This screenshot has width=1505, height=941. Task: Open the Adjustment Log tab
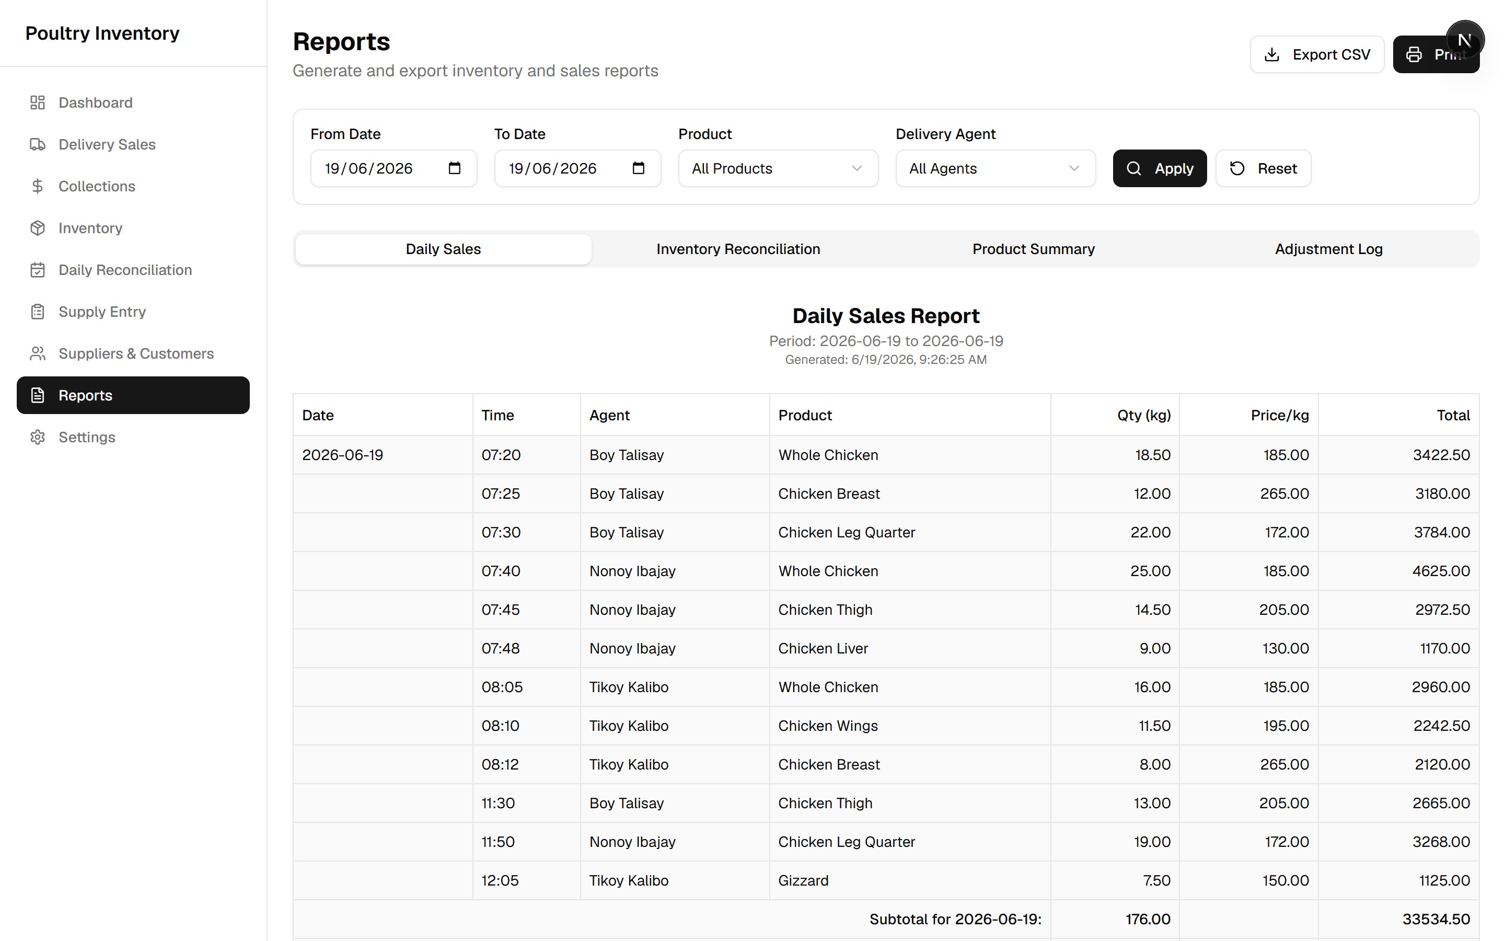(x=1329, y=249)
